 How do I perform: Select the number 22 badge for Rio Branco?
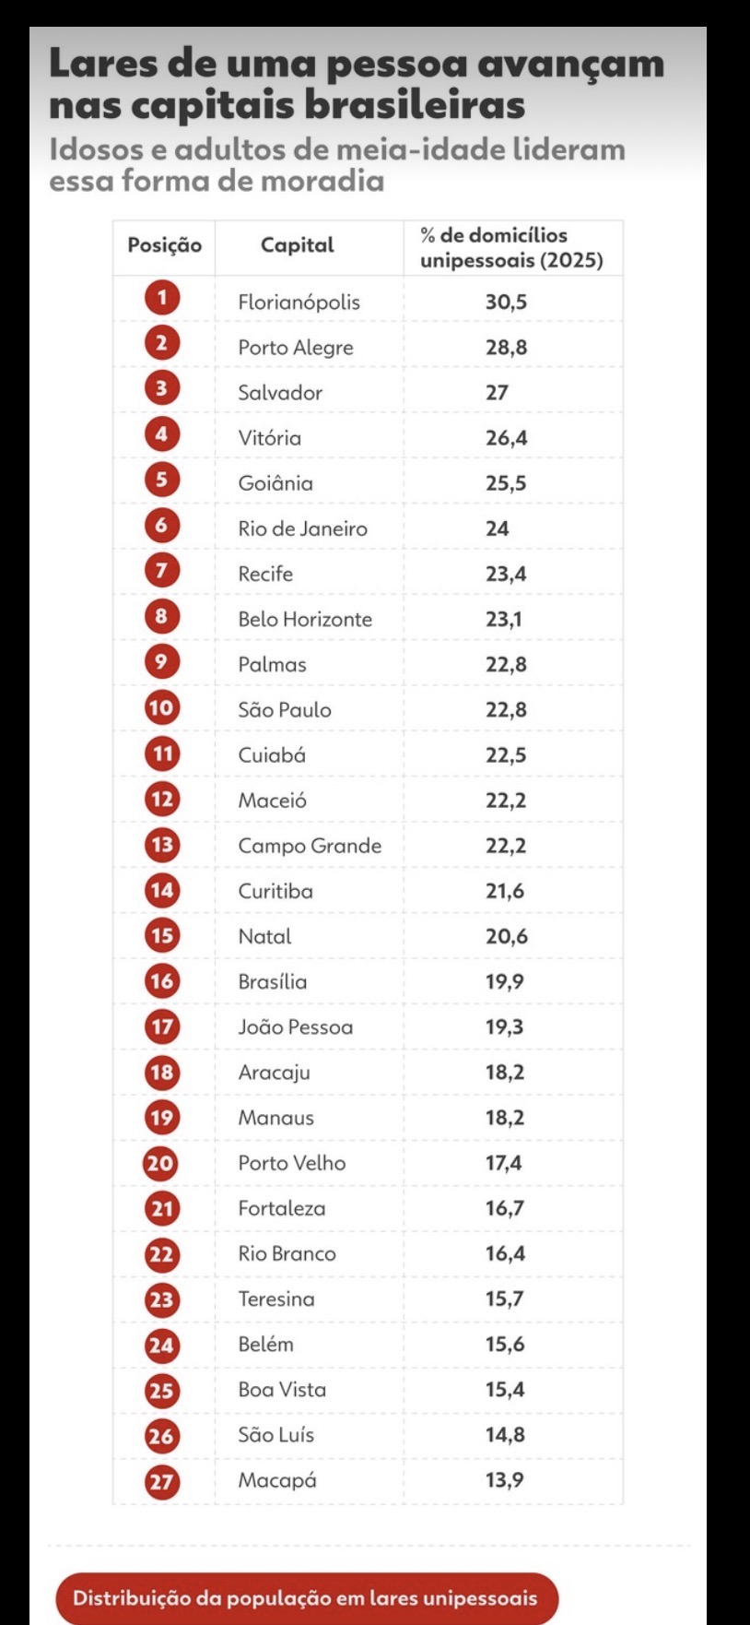pyautogui.click(x=162, y=1254)
